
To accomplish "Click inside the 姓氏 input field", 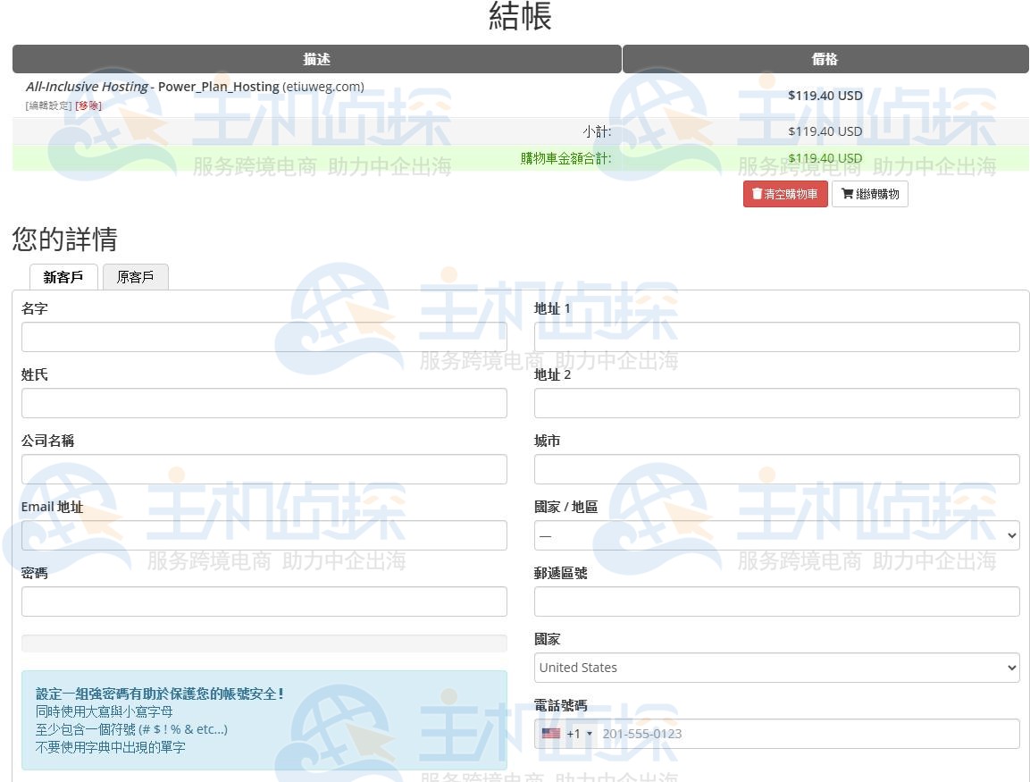I will coord(264,403).
